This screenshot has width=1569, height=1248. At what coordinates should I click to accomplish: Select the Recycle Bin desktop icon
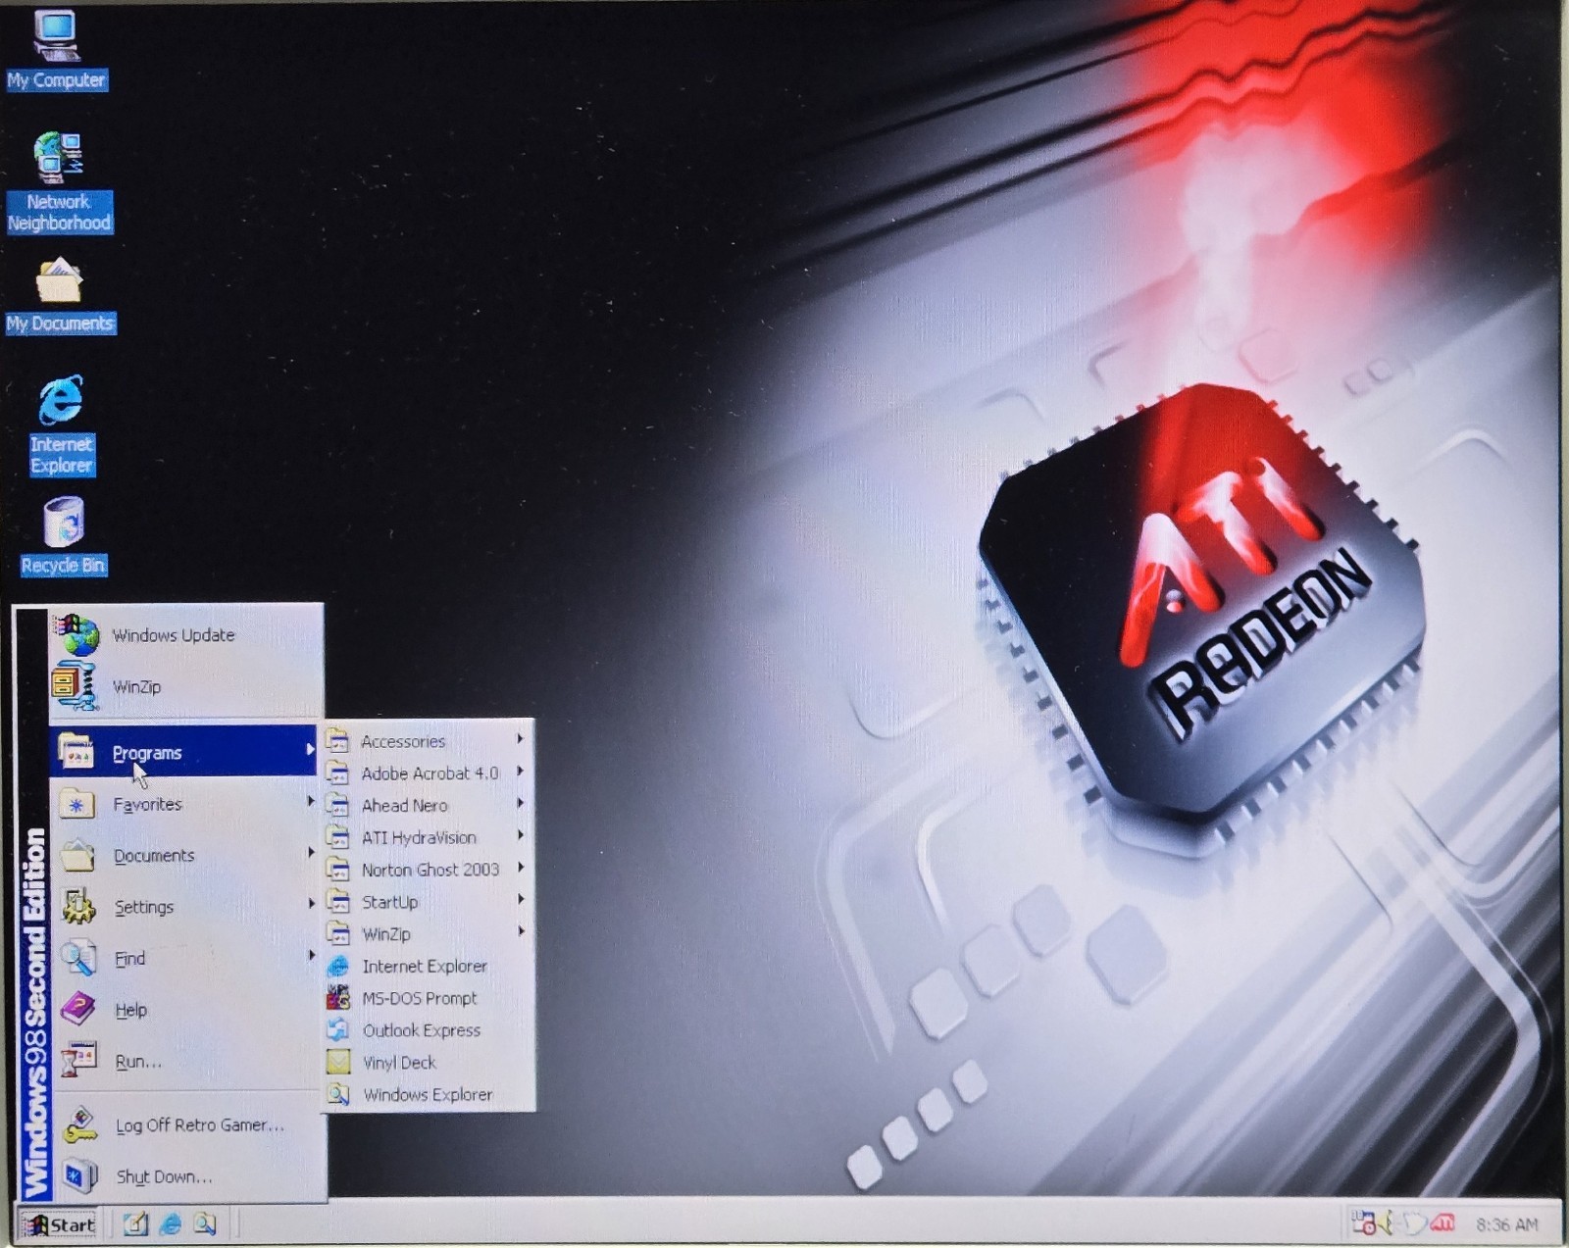63,536
